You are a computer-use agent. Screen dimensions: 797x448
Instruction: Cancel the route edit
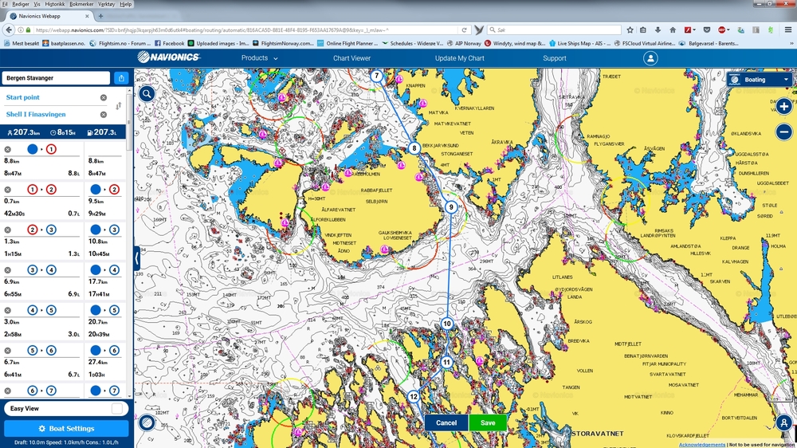coord(446,422)
